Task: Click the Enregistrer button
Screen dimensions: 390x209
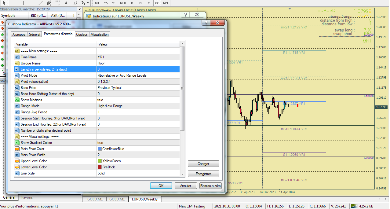Action: (x=203, y=174)
